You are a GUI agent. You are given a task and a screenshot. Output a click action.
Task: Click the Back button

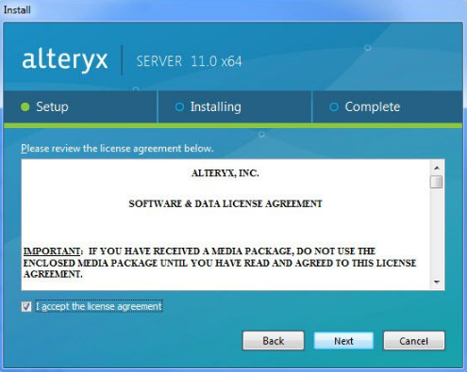click(274, 341)
